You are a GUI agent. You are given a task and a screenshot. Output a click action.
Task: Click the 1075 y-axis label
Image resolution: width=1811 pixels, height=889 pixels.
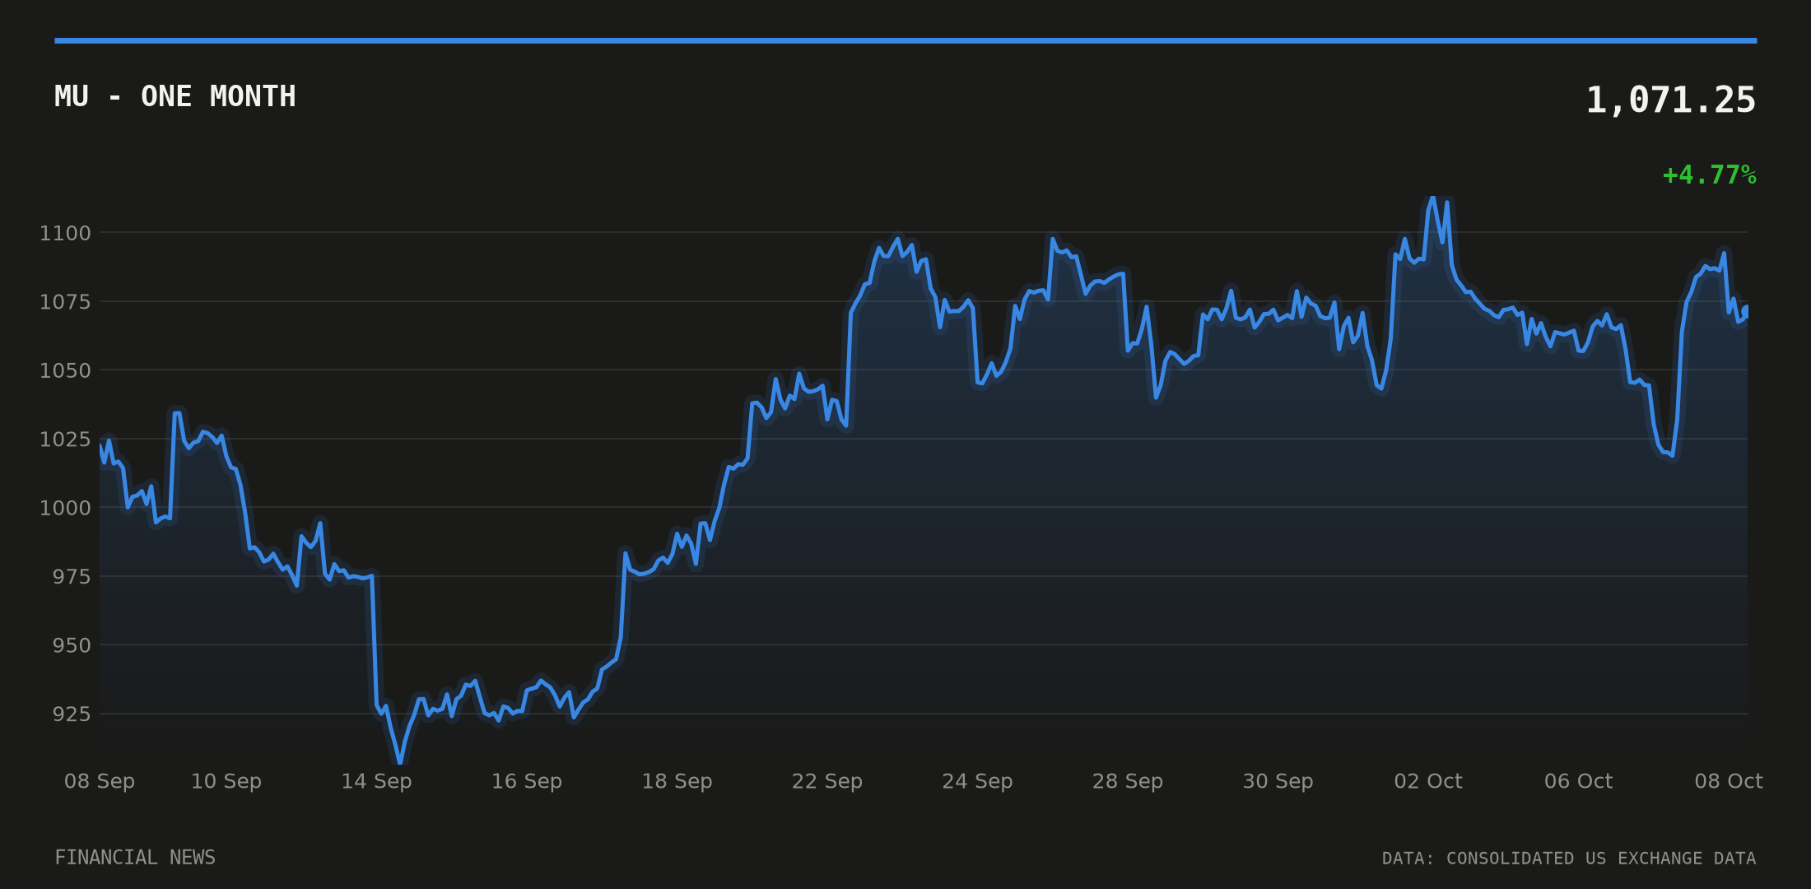point(65,302)
